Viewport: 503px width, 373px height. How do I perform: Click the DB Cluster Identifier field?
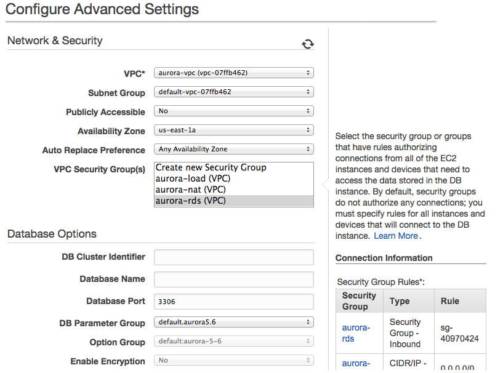(233, 257)
